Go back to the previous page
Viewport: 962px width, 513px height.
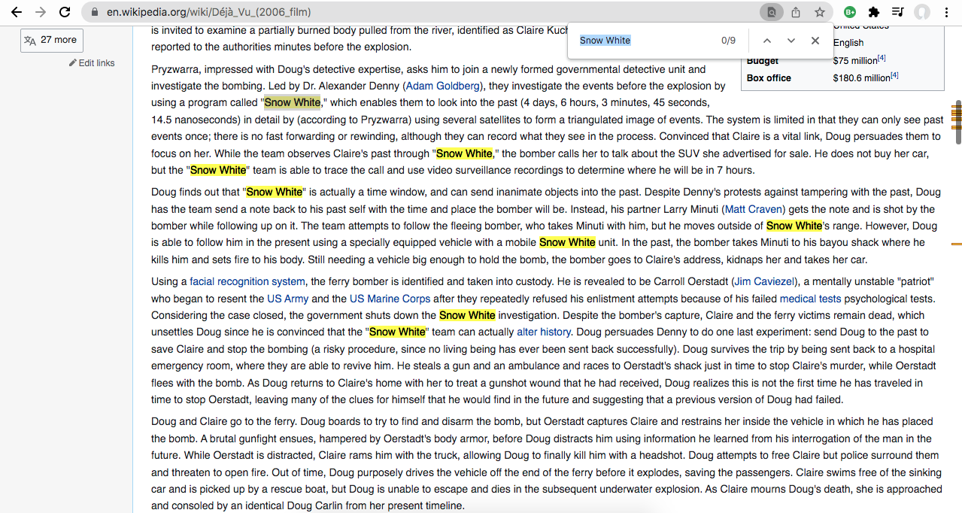pyautogui.click(x=17, y=12)
